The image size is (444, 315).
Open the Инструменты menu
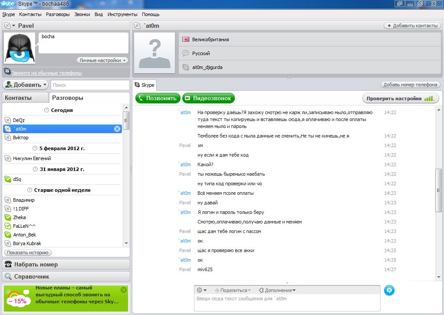tap(122, 14)
